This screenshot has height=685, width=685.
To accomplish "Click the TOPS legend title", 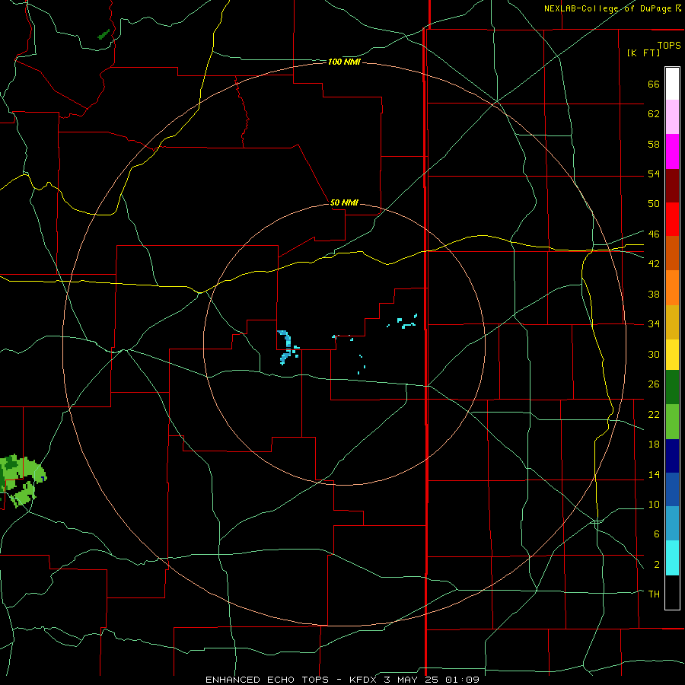I will 669,46.
